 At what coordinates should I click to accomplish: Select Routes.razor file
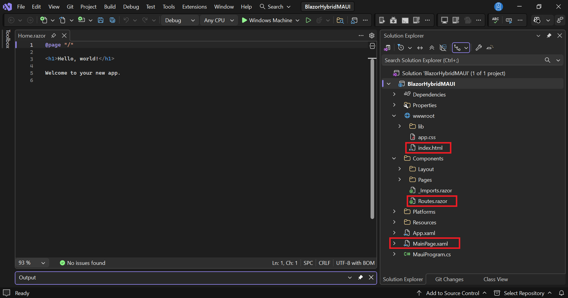tap(432, 201)
